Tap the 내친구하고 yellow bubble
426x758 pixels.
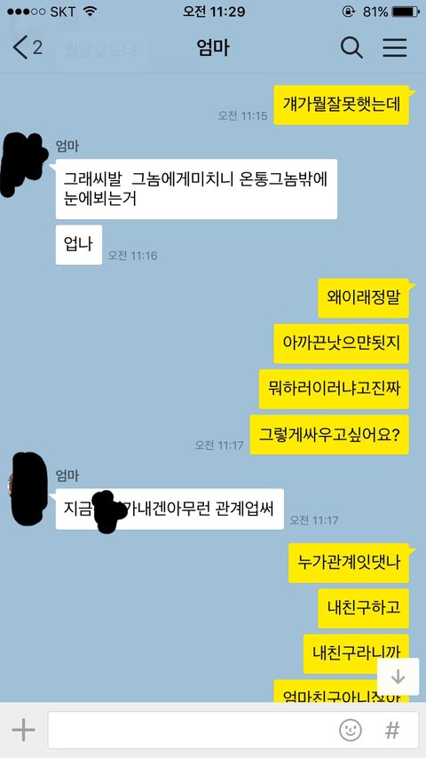[364, 609]
